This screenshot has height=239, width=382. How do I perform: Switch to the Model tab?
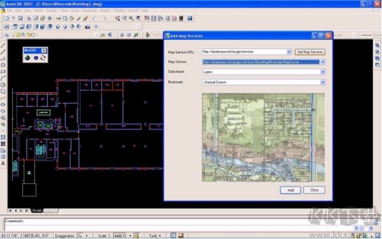[x=37, y=210]
